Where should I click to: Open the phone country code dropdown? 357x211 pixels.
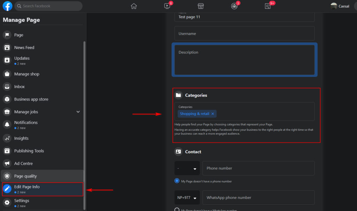point(187,168)
